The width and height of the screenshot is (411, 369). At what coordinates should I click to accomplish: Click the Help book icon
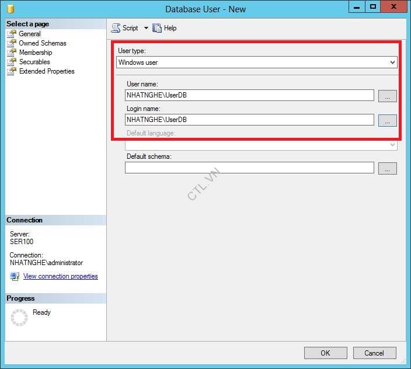pyautogui.click(x=157, y=28)
